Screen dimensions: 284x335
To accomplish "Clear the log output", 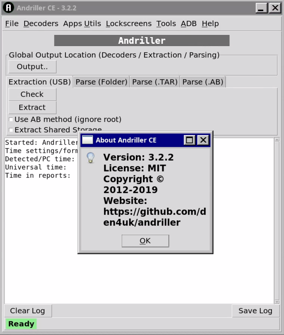I will (x=27, y=311).
